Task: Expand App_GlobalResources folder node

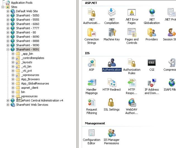Action: [13, 84]
